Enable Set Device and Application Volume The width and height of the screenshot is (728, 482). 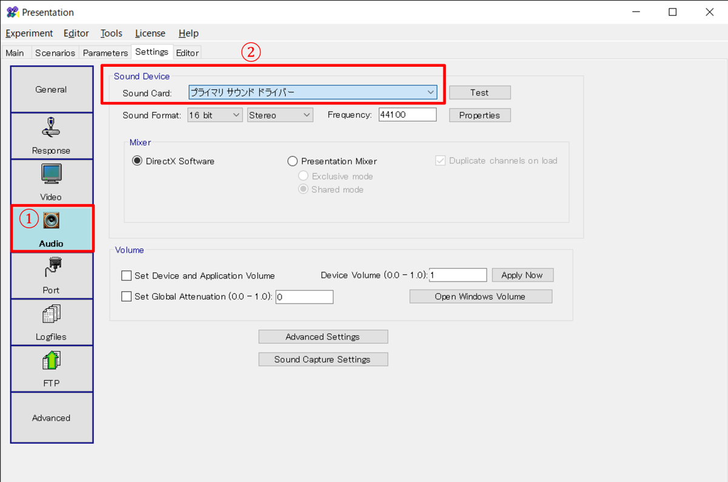point(126,276)
